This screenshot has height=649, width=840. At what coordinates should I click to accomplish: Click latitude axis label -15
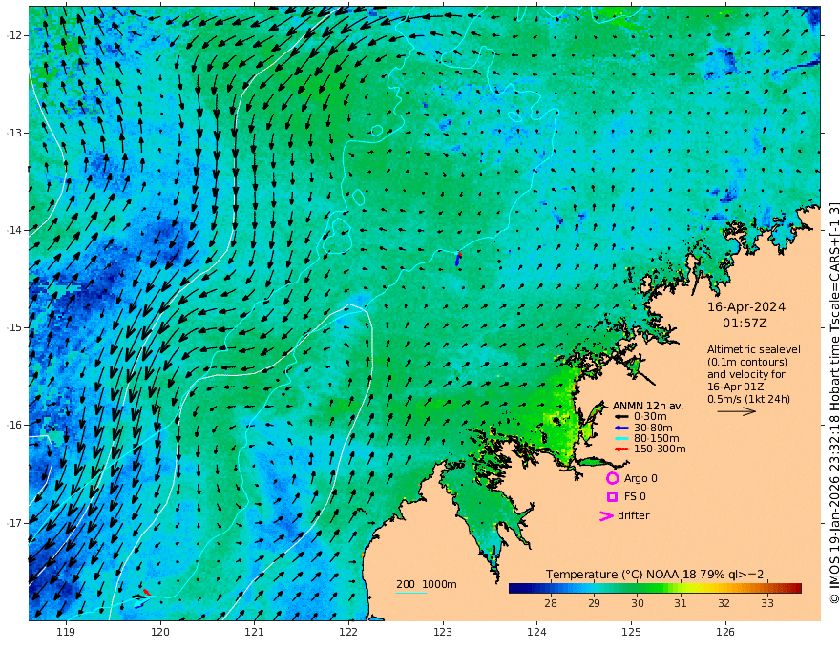tap(14, 327)
